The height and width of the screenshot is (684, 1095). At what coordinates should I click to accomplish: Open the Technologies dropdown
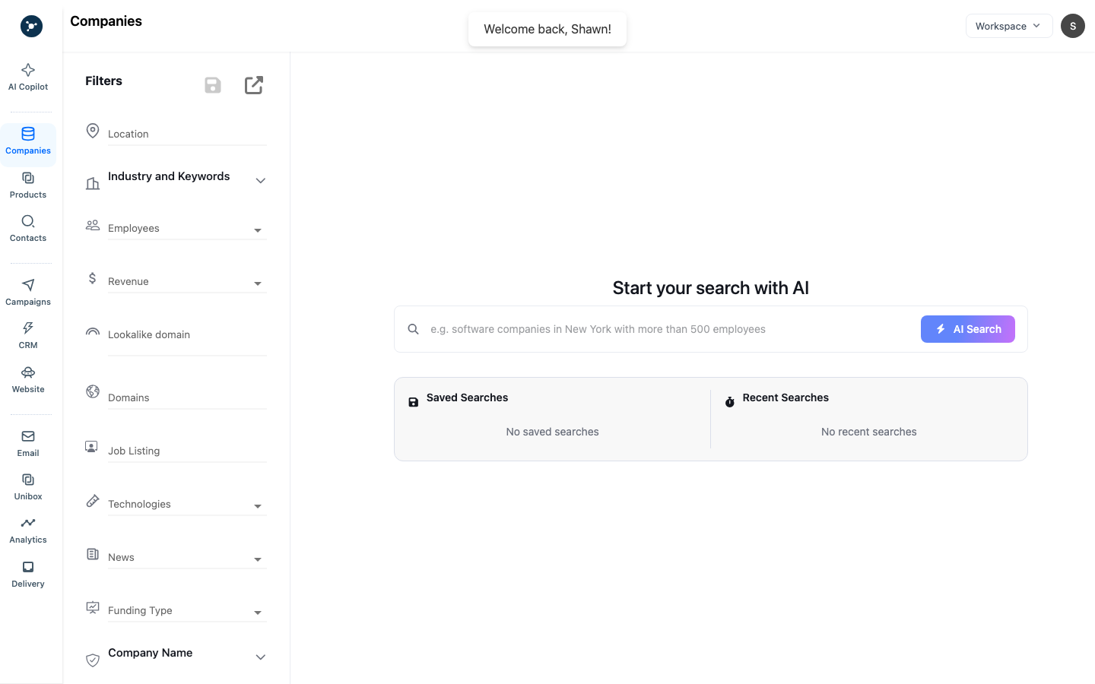tap(258, 506)
